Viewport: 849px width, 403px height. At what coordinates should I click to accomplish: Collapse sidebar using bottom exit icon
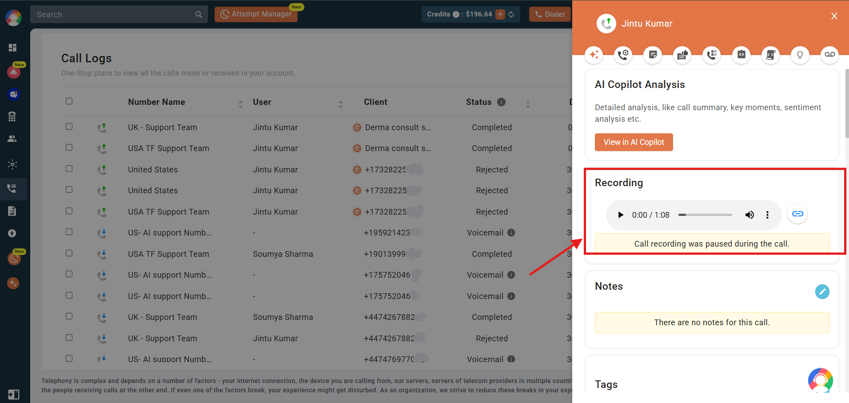(x=13, y=394)
